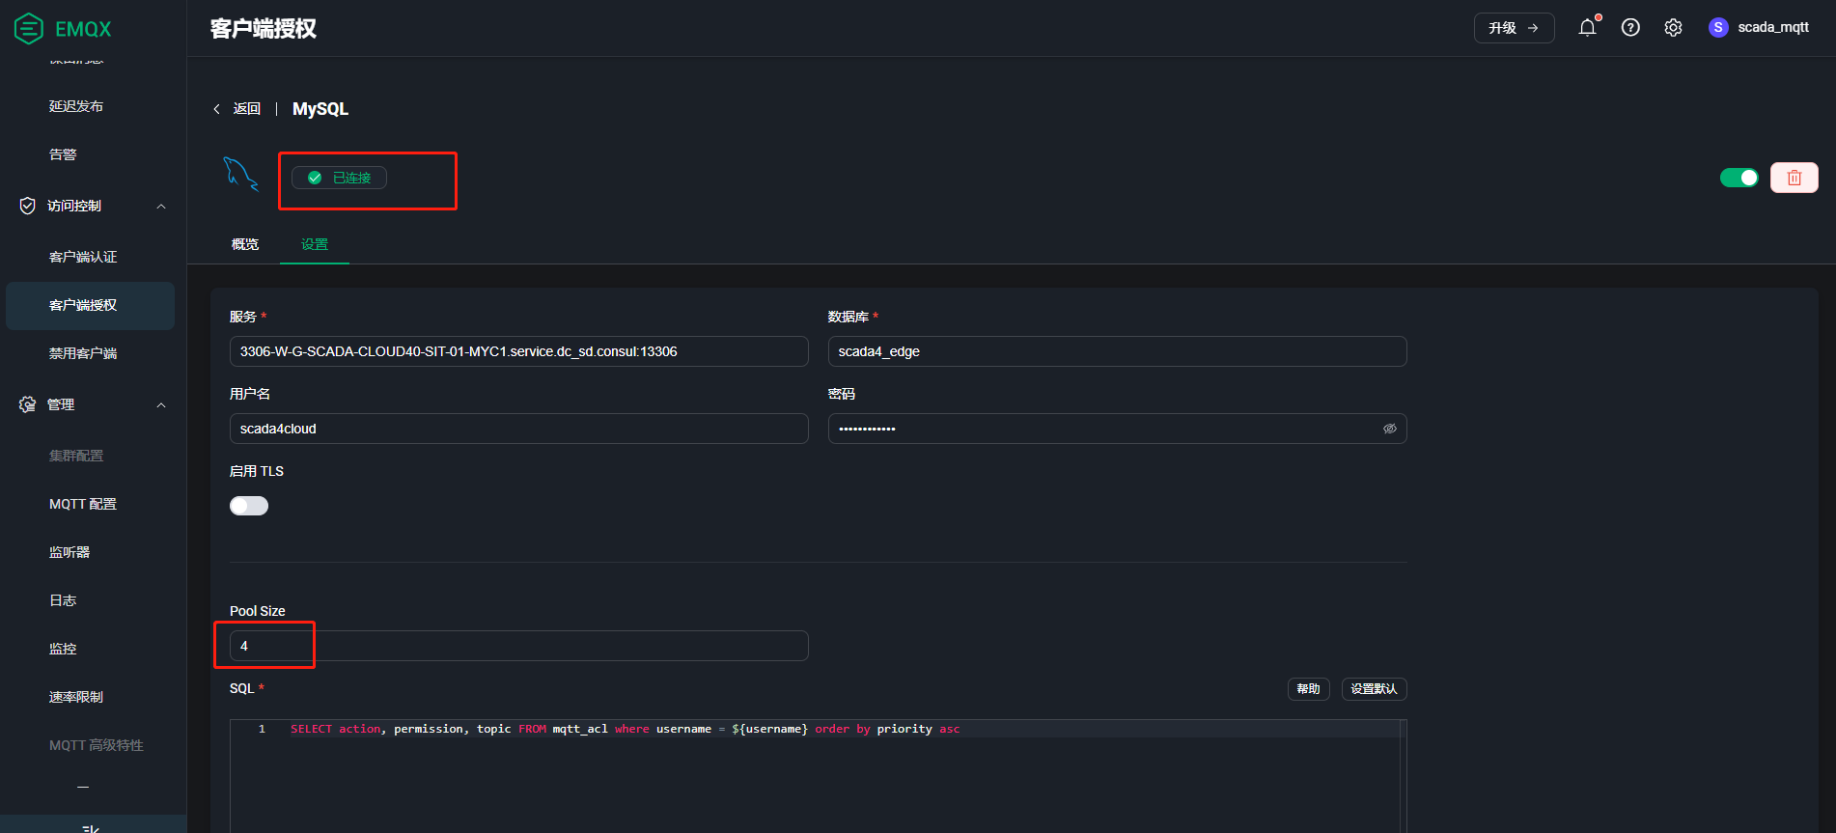
Task: Collapse the 管理 menu section
Action: pyautogui.click(x=161, y=404)
